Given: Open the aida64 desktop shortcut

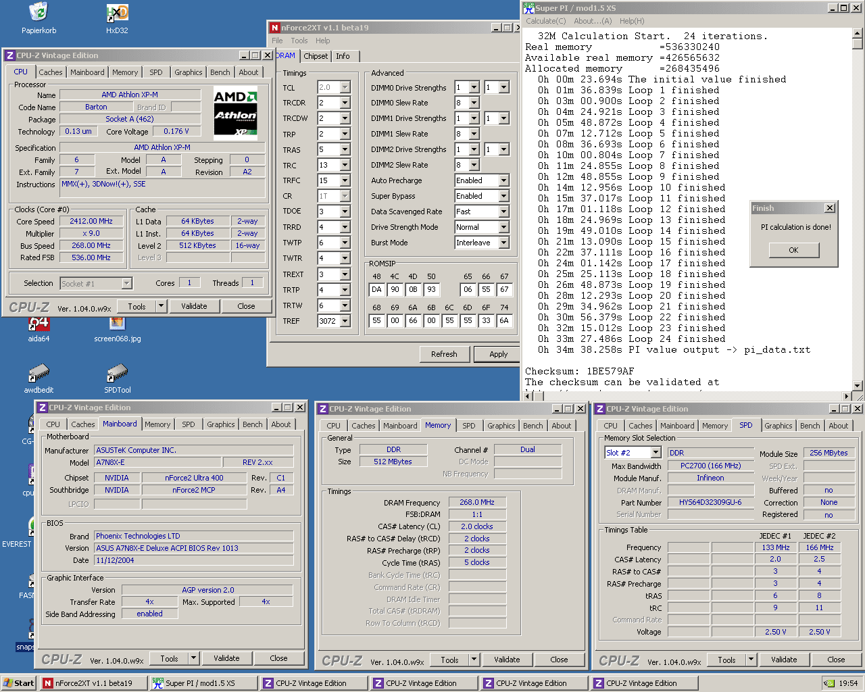Looking at the screenshot, I should (39, 324).
